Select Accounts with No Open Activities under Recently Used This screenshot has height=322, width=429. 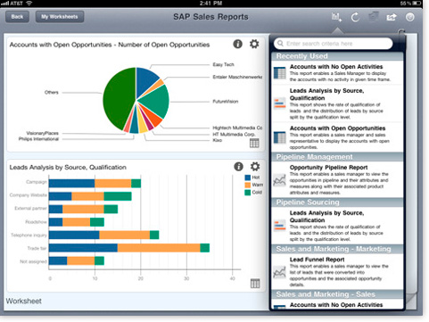(x=337, y=72)
